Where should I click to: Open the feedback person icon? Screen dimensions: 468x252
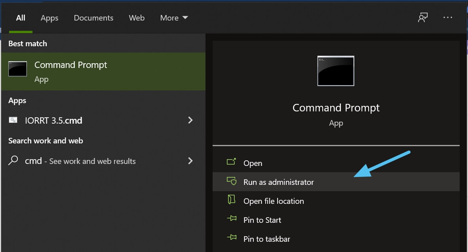422,17
